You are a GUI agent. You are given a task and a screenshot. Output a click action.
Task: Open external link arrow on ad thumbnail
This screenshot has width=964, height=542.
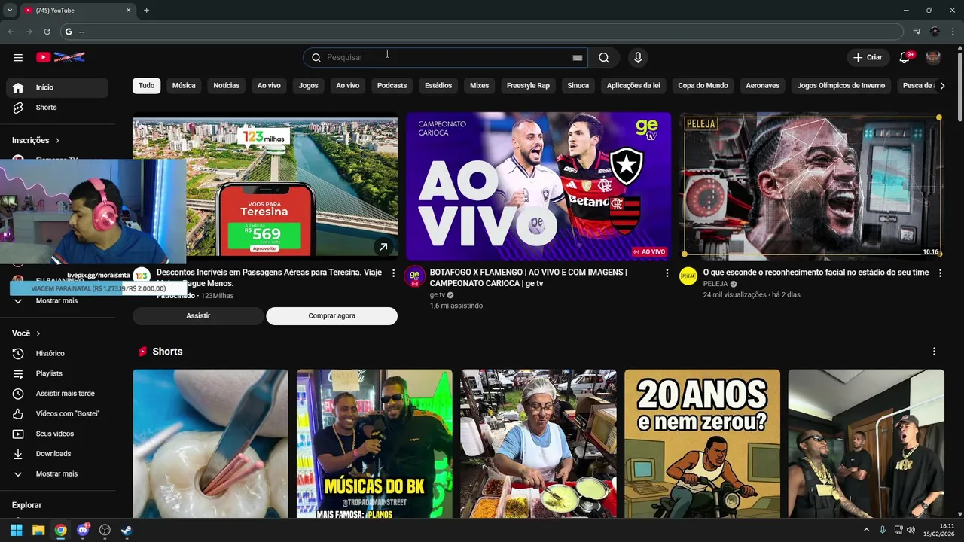[x=383, y=246]
